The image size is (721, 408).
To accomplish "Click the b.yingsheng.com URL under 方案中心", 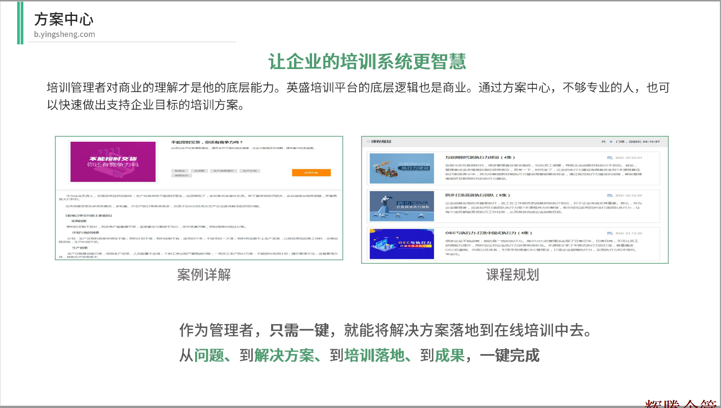I will click(65, 34).
